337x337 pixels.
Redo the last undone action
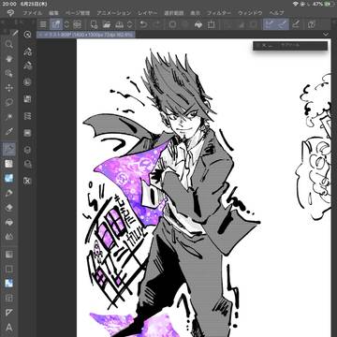tap(157, 24)
